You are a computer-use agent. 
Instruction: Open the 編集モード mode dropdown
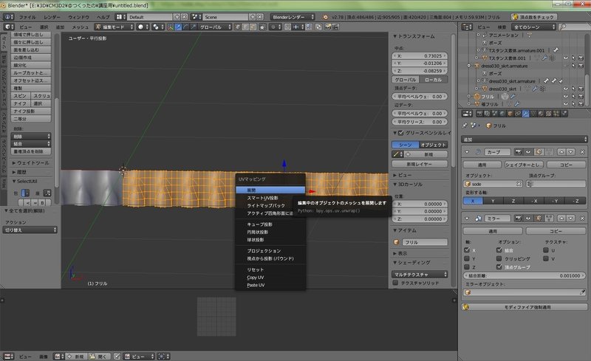[x=115, y=27]
